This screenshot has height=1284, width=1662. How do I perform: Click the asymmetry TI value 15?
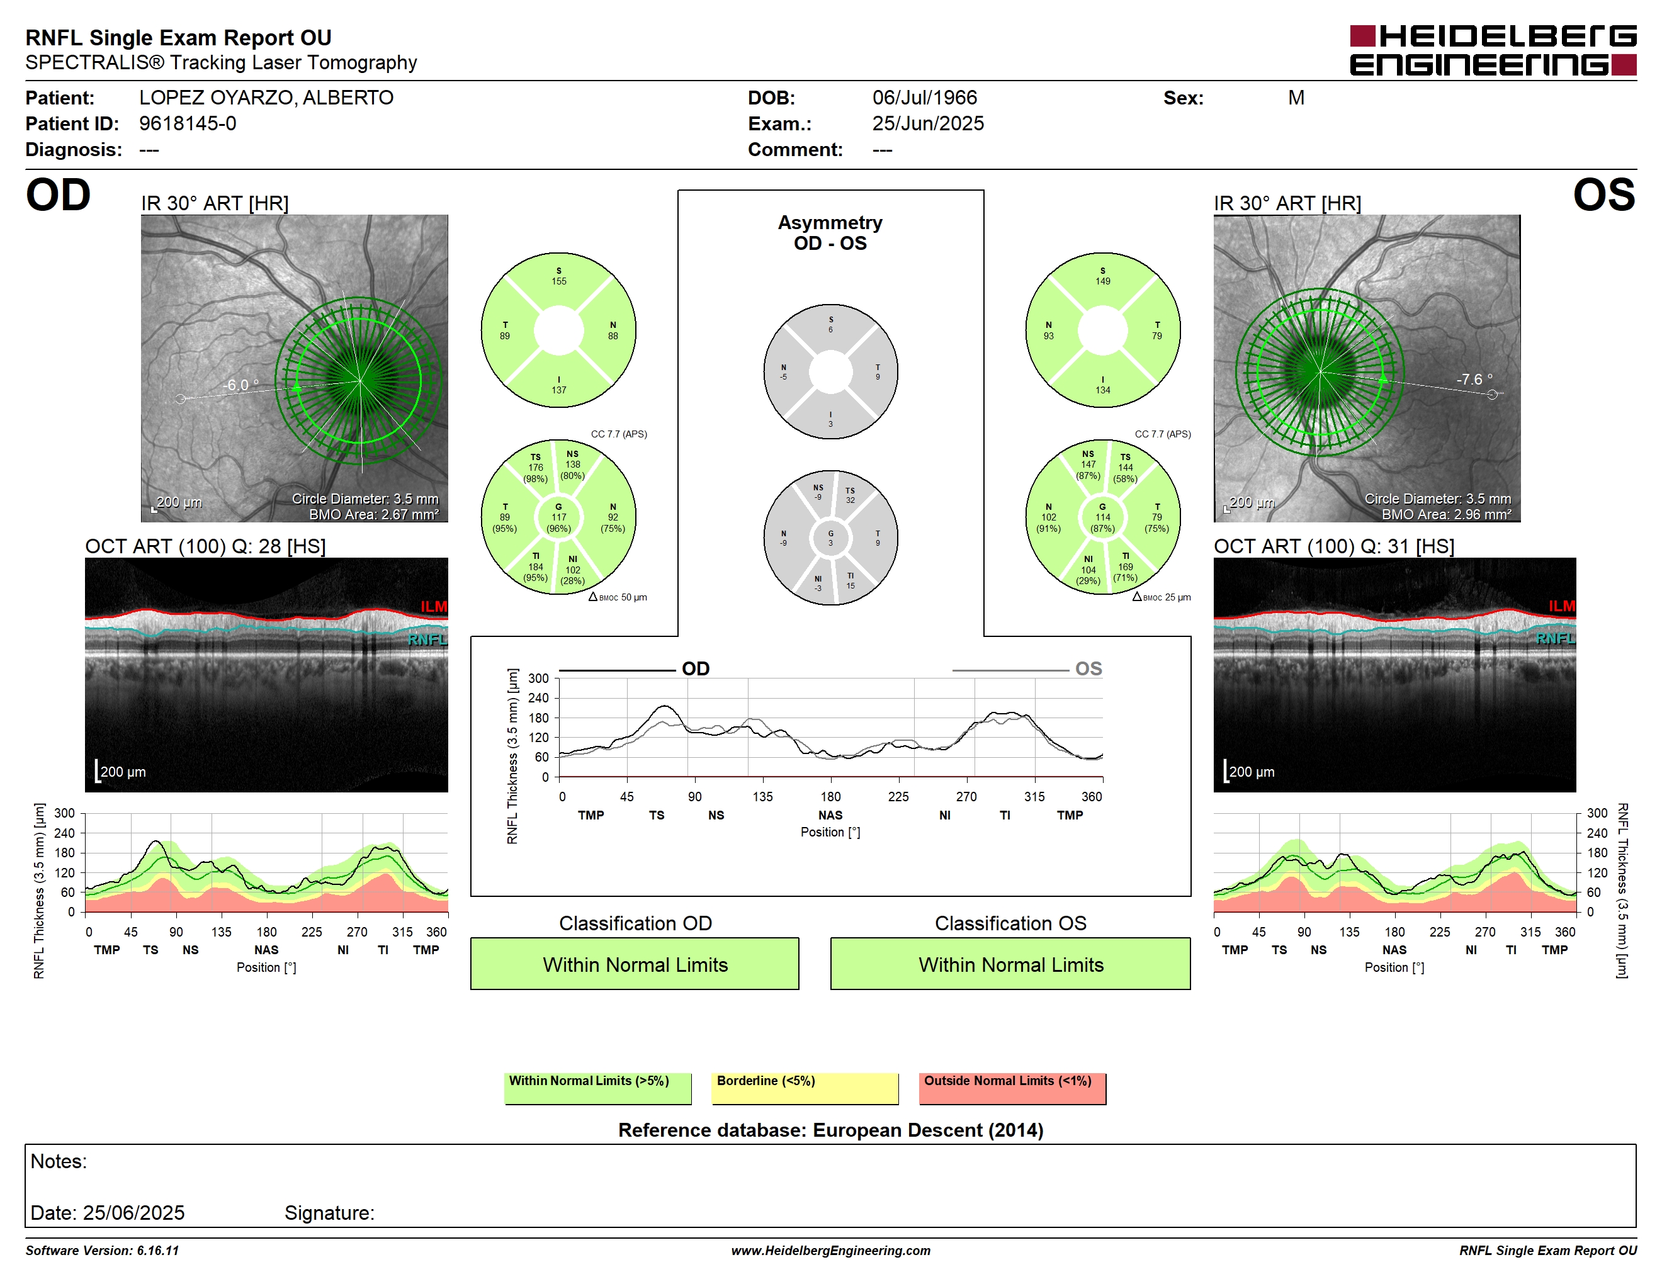tap(850, 586)
